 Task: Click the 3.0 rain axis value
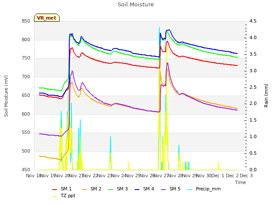point(253,71)
